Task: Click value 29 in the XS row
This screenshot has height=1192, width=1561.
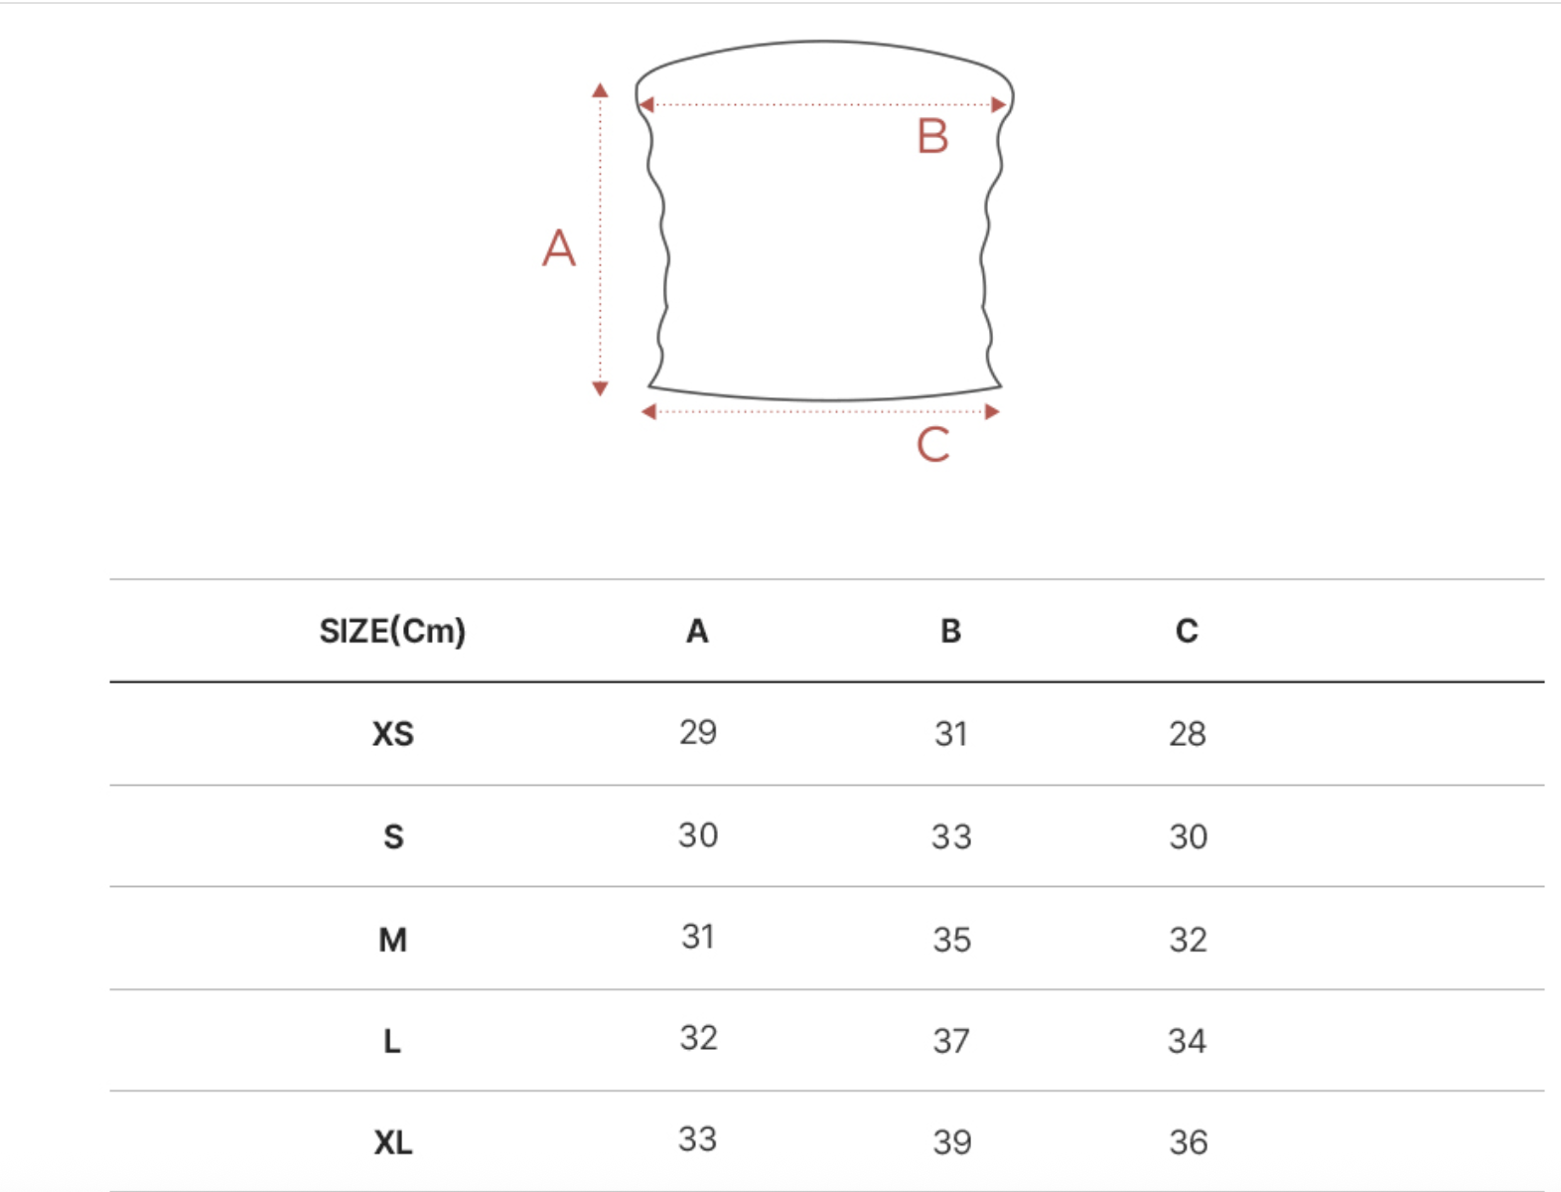Action: click(x=698, y=732)
